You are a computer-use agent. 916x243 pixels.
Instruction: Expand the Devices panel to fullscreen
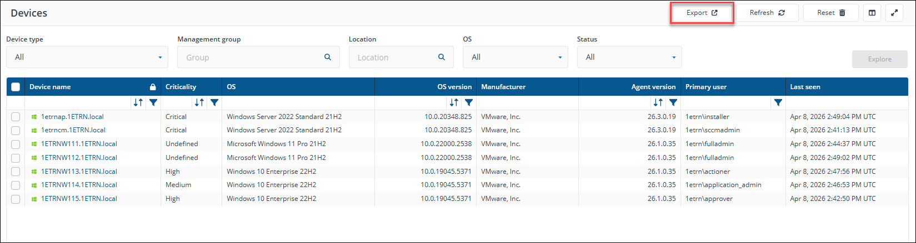[x=894, y=13]
